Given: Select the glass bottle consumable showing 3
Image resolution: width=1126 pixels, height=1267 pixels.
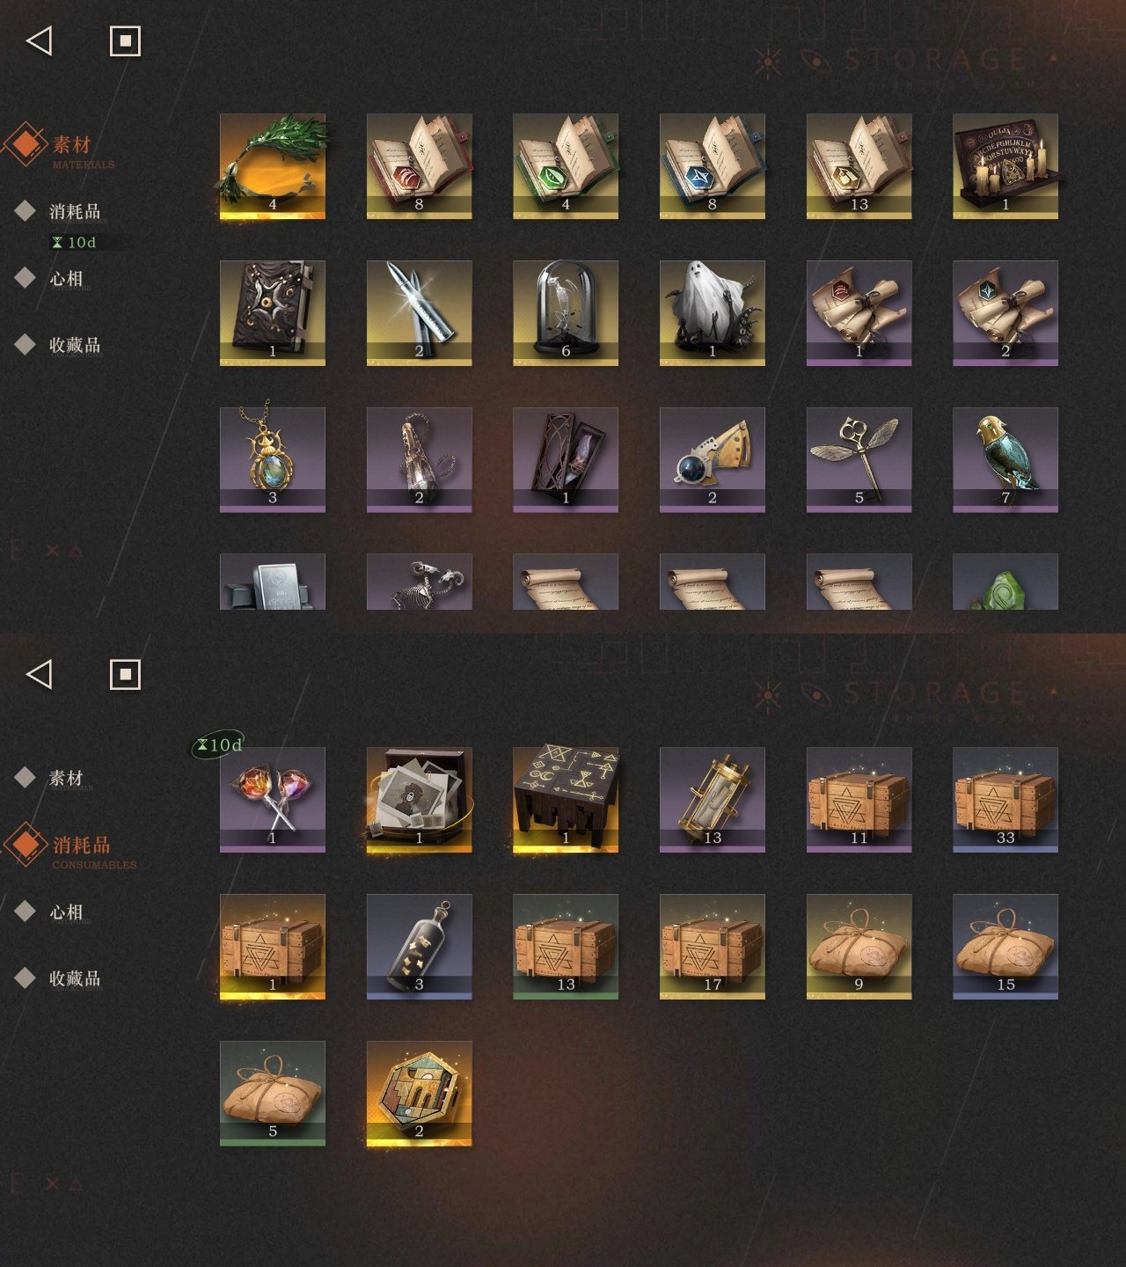Looking at the screenshot, I should (x=420, y=947).
